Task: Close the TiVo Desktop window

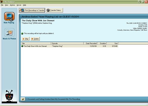Action: [146, 2]
